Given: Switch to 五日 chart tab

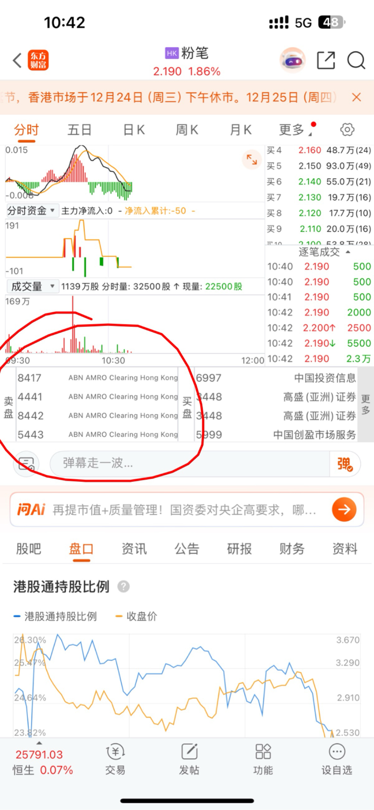Looking at the screenshot, I should point(80,130).
